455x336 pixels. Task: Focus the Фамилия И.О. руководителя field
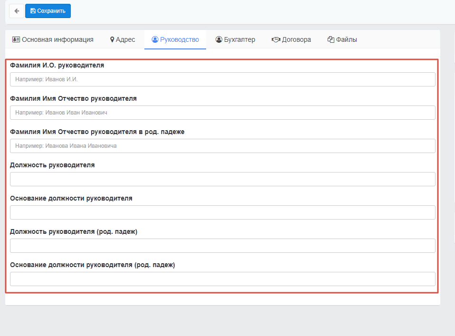[223, 79]
